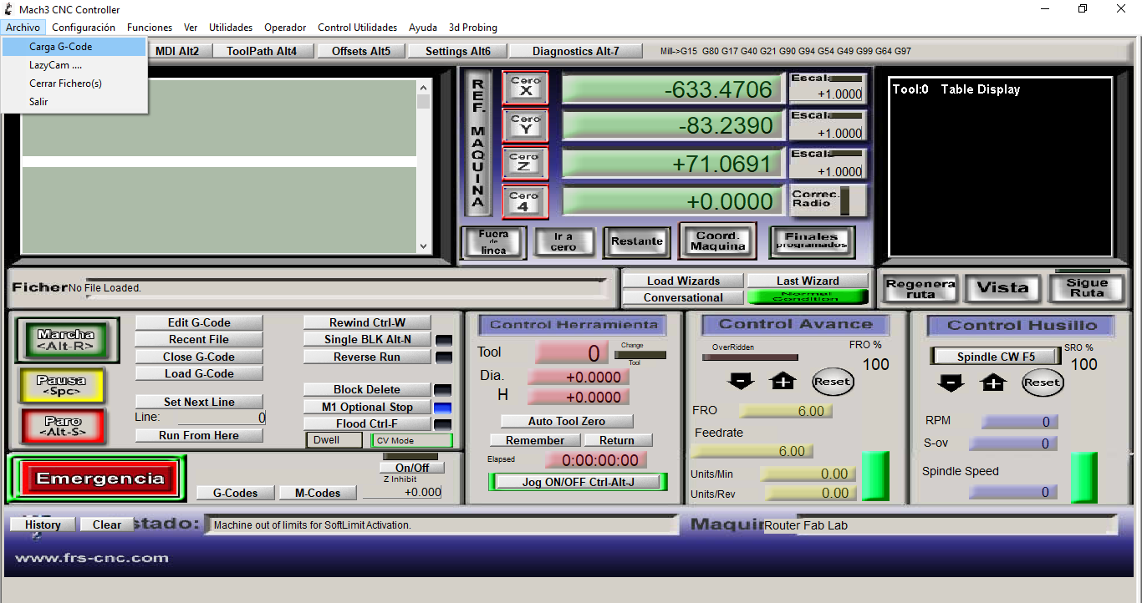This screenshot has width=1142, height=603.
Task: Toggle the Fuera de linea button
Action: coord(493,242)
